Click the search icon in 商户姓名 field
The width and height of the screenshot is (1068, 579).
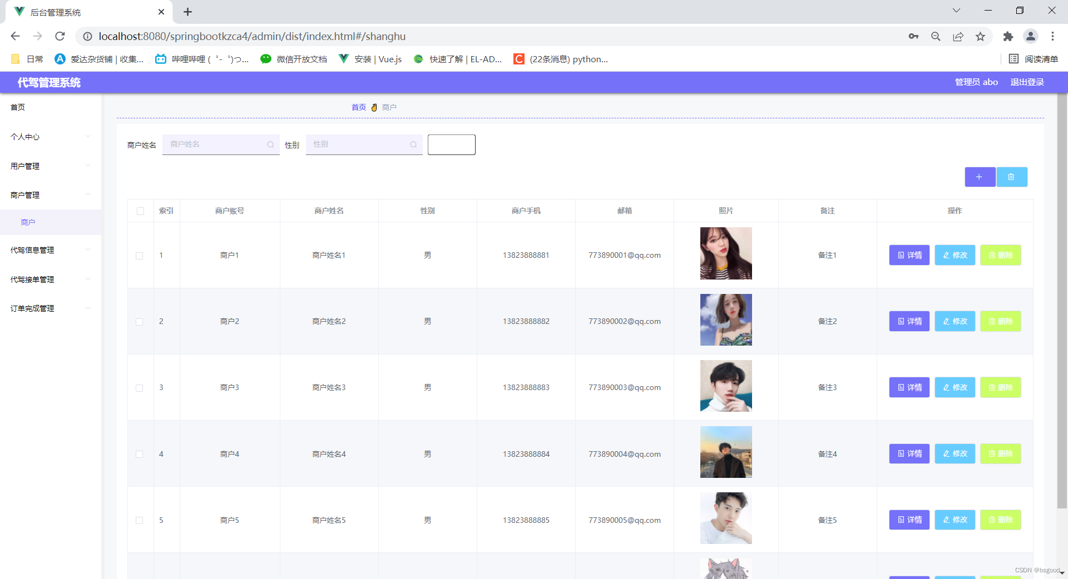270,144
